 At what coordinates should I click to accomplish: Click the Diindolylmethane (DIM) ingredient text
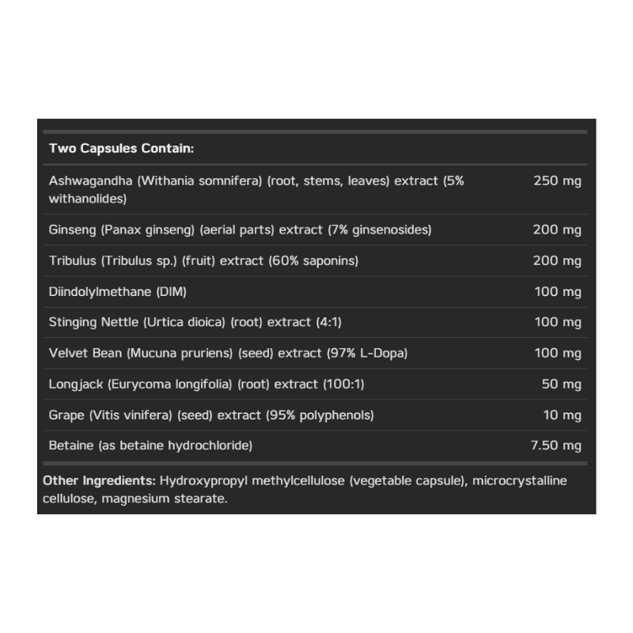118,291
